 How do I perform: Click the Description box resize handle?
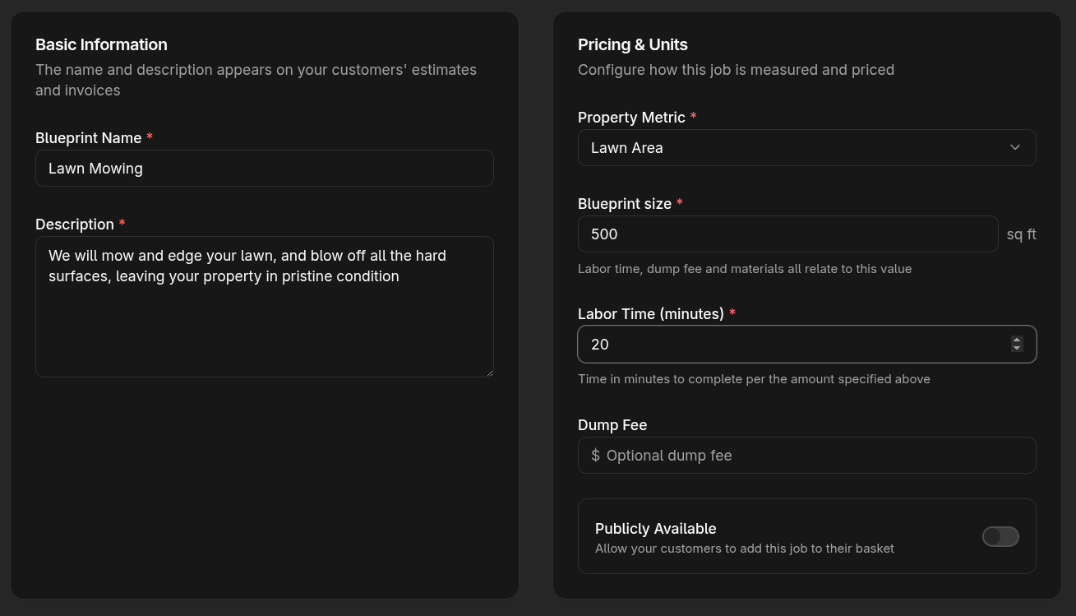(x=489, y=373)
